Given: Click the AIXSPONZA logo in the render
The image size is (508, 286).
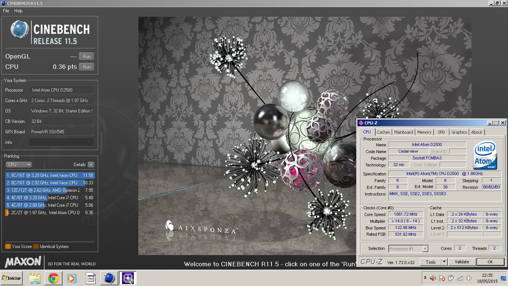Looking at the screenshot, I should (x=201, y=228).
